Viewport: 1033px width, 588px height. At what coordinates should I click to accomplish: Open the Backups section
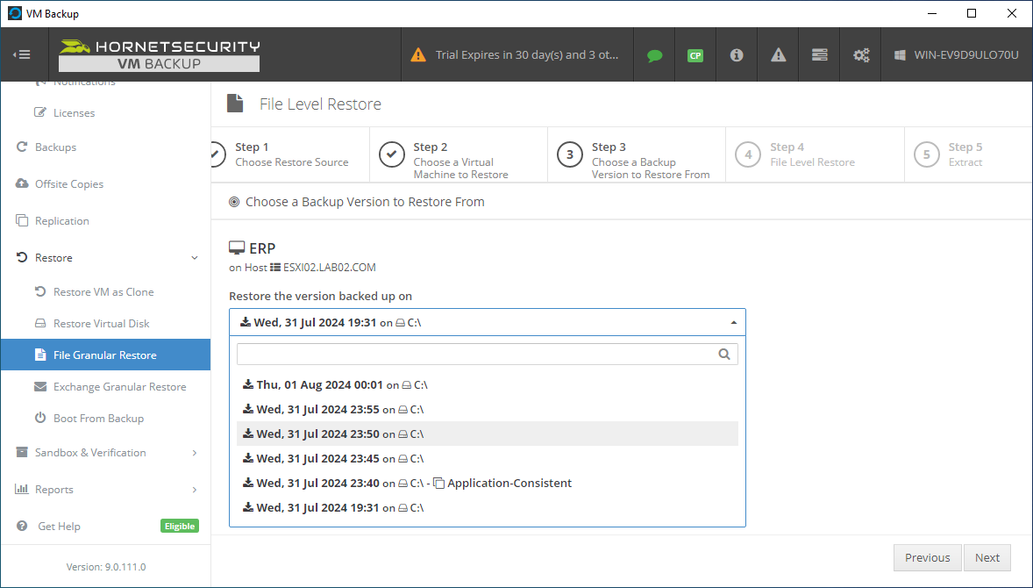(55, 147)
